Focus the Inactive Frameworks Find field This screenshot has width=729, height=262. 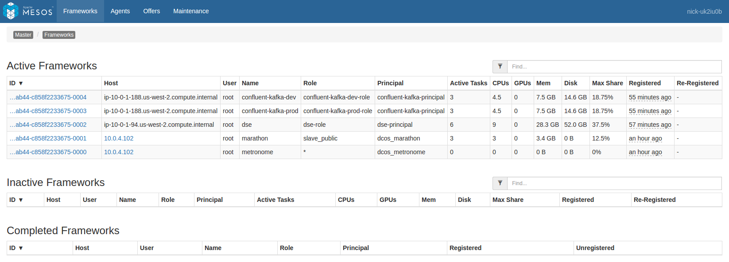click(x=614, y=183)
